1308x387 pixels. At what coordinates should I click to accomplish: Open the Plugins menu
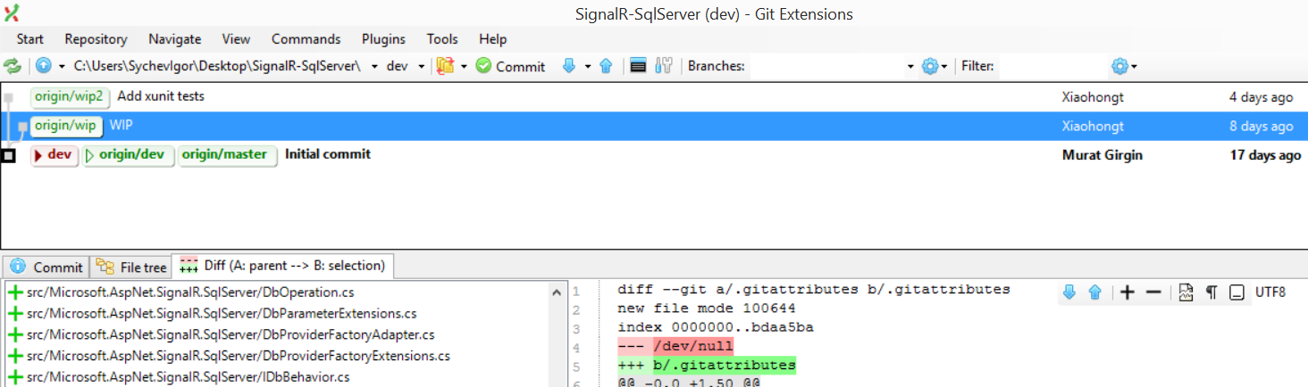point(383,39)
